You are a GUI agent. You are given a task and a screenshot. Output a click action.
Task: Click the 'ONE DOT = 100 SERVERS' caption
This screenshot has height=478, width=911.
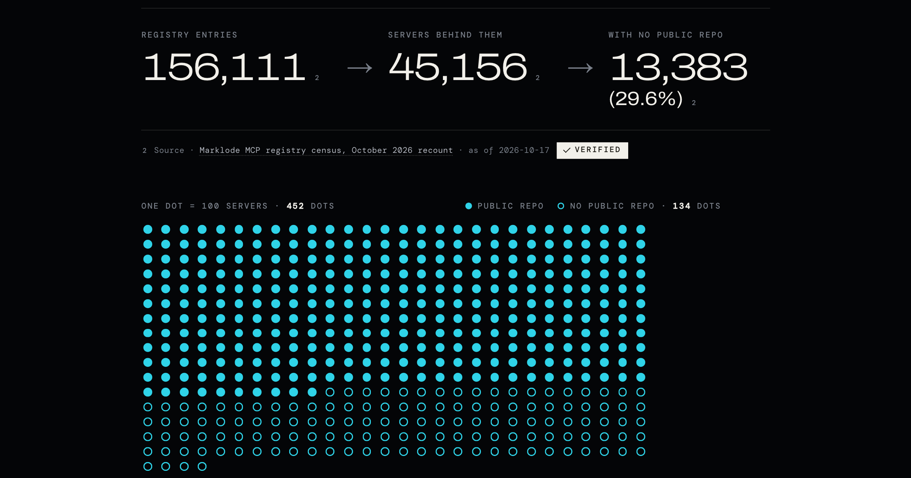204,206
